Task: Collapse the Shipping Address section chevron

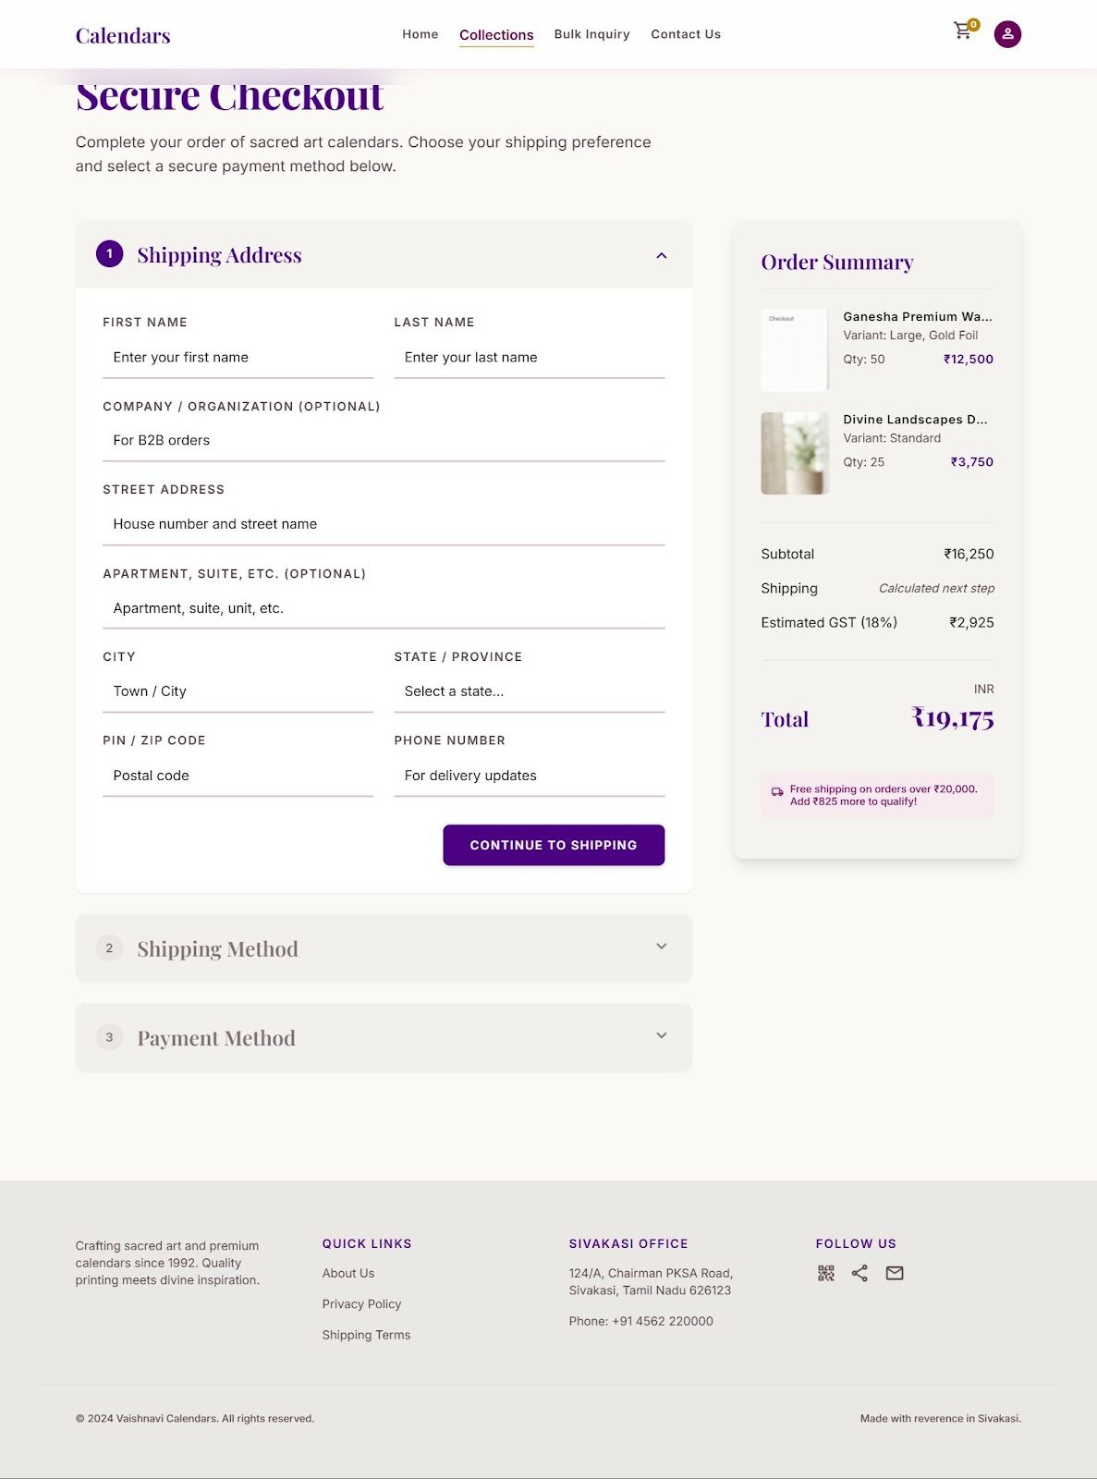Action: coord(662,255)
